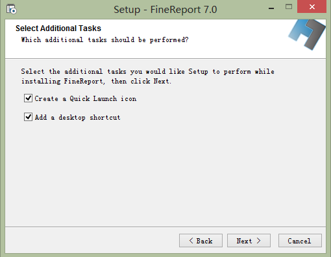The width and height of the screenshot is (331, 257).
Task: Cancel the FineReport installation
Action: (300, 241)
